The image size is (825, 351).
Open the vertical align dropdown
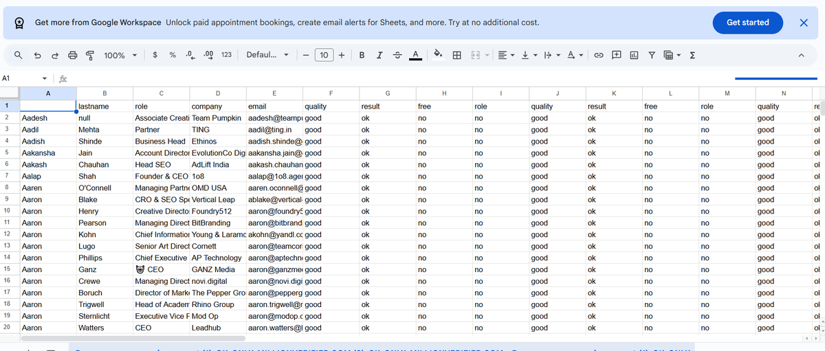click(x=529, y=55)
